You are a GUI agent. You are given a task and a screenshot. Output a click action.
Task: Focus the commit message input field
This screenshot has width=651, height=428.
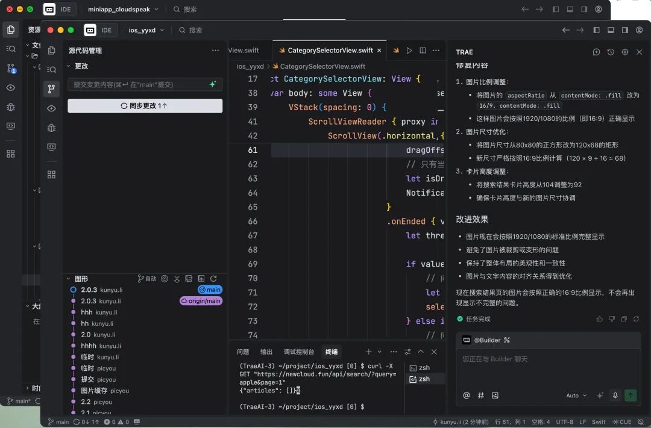139,85
